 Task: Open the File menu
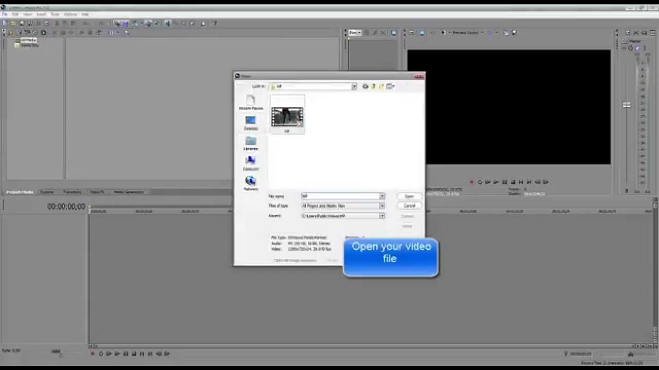5,14
